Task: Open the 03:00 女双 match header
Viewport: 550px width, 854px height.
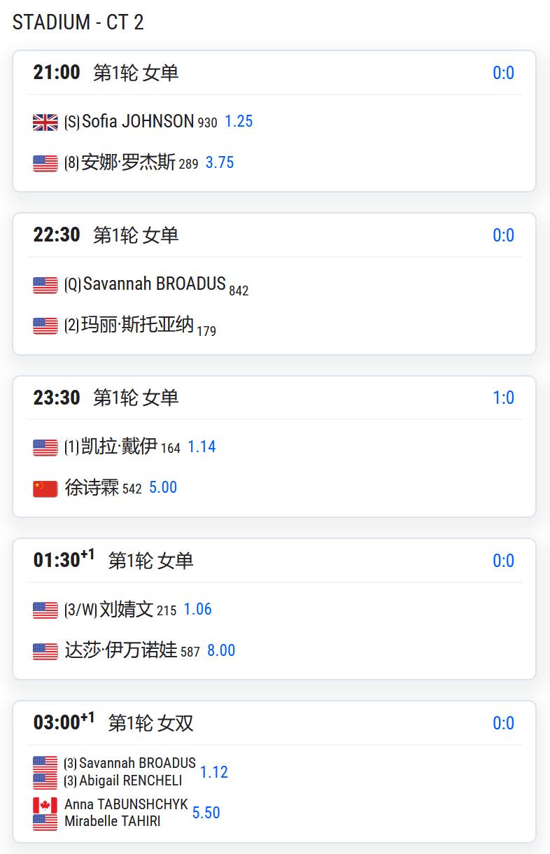Action: 274,722
